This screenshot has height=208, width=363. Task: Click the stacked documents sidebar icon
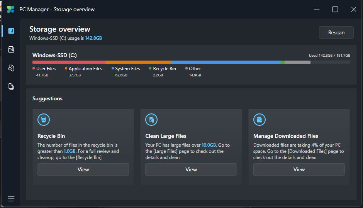pos(11,86)
